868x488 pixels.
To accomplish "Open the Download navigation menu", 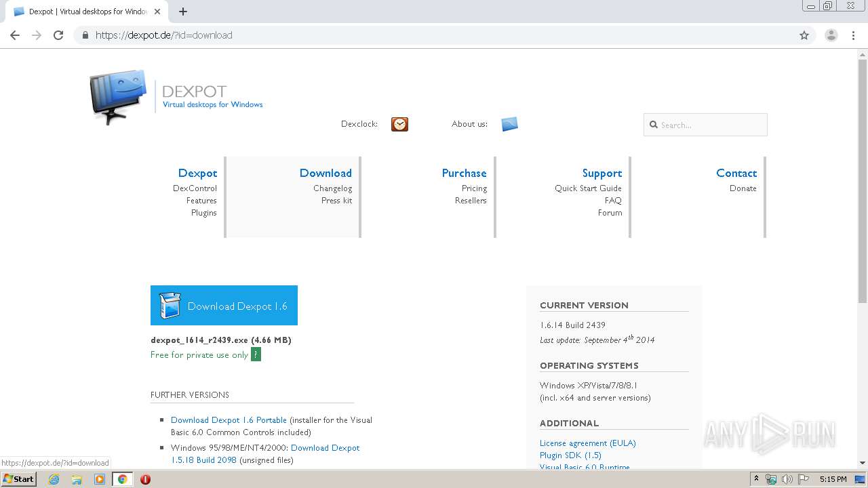I will [325, 173].
